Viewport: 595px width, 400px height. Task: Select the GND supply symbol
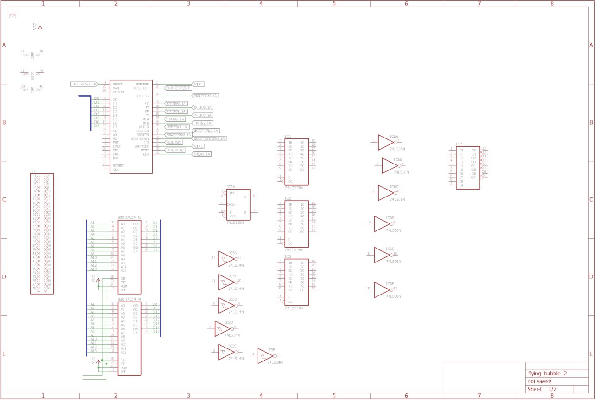pos(12,13)
